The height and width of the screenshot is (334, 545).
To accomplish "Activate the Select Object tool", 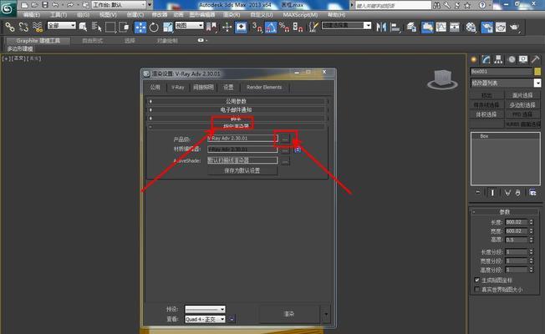I will [x=83, y=27].
